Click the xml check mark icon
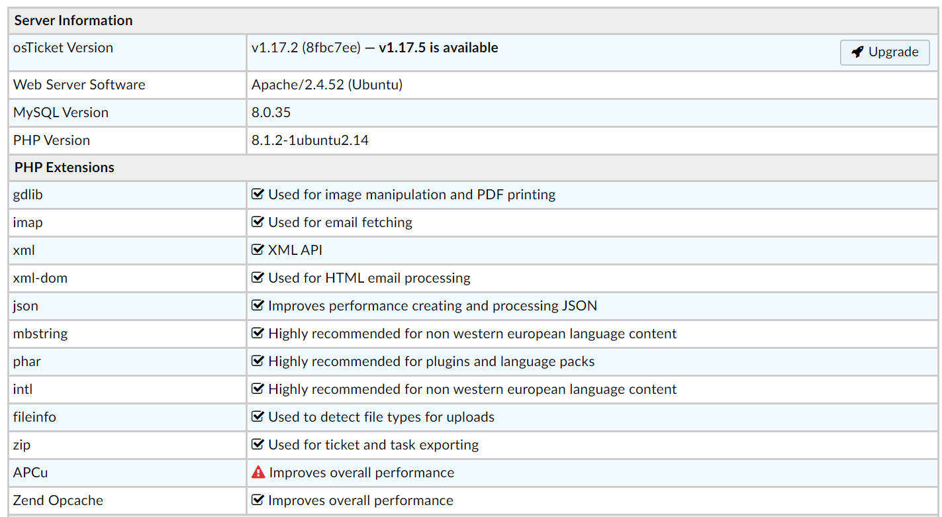This screenshot has width=942, height=517. [258, 250]
